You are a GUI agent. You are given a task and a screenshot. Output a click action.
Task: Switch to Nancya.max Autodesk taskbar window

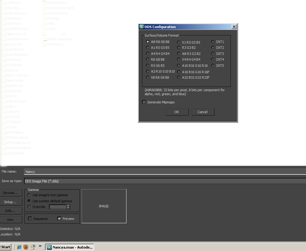click(x=70, y=247)
